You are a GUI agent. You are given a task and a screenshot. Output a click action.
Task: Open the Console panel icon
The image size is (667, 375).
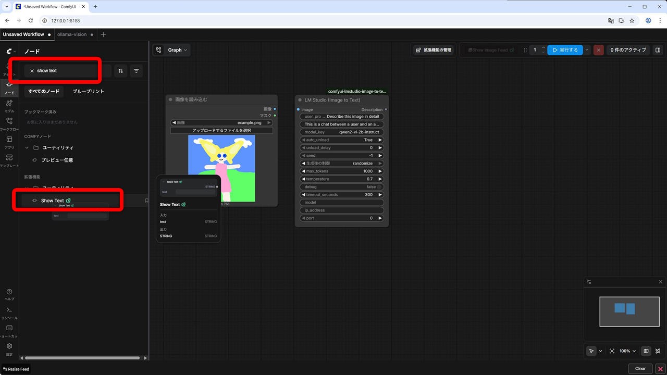(x=9, y=311)
